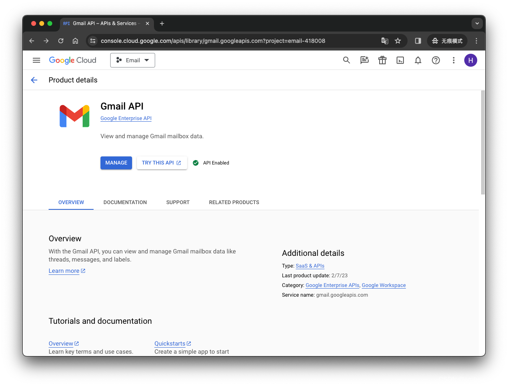
Task: Toggle the browser side panel icon
Action: [x=418, y=41]
